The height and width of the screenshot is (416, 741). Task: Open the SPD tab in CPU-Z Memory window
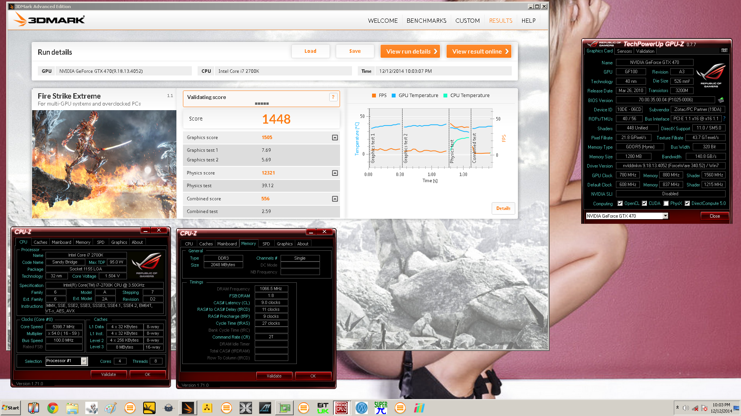click(x=266, y=244)
